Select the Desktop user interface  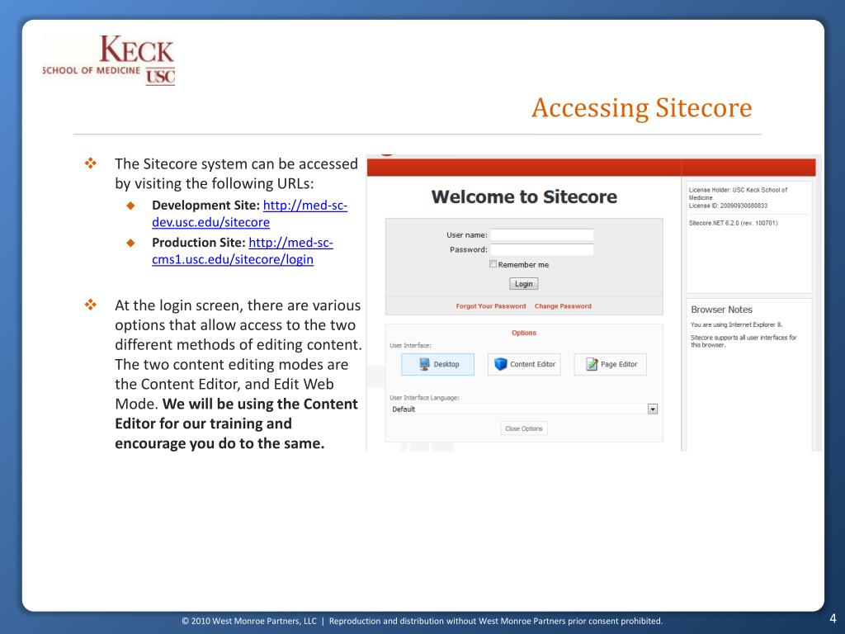pos(437,364)
